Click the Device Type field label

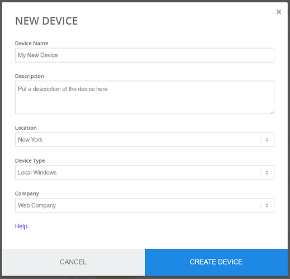[x=30, y=161]
